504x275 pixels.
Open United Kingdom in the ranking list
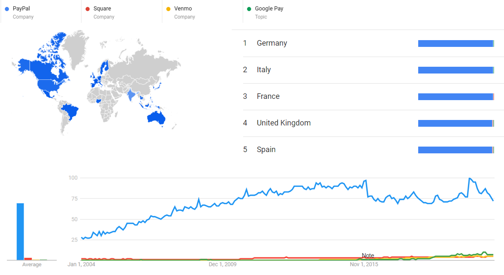(x=284, y=123)
